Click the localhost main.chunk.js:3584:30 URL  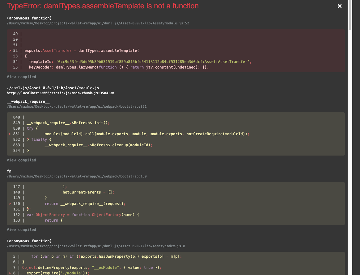pos(61,93)
